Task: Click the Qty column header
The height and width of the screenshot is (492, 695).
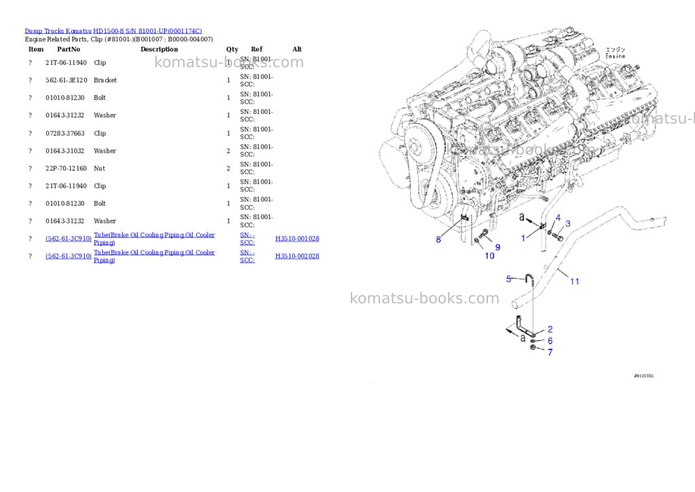Action: 232,49
